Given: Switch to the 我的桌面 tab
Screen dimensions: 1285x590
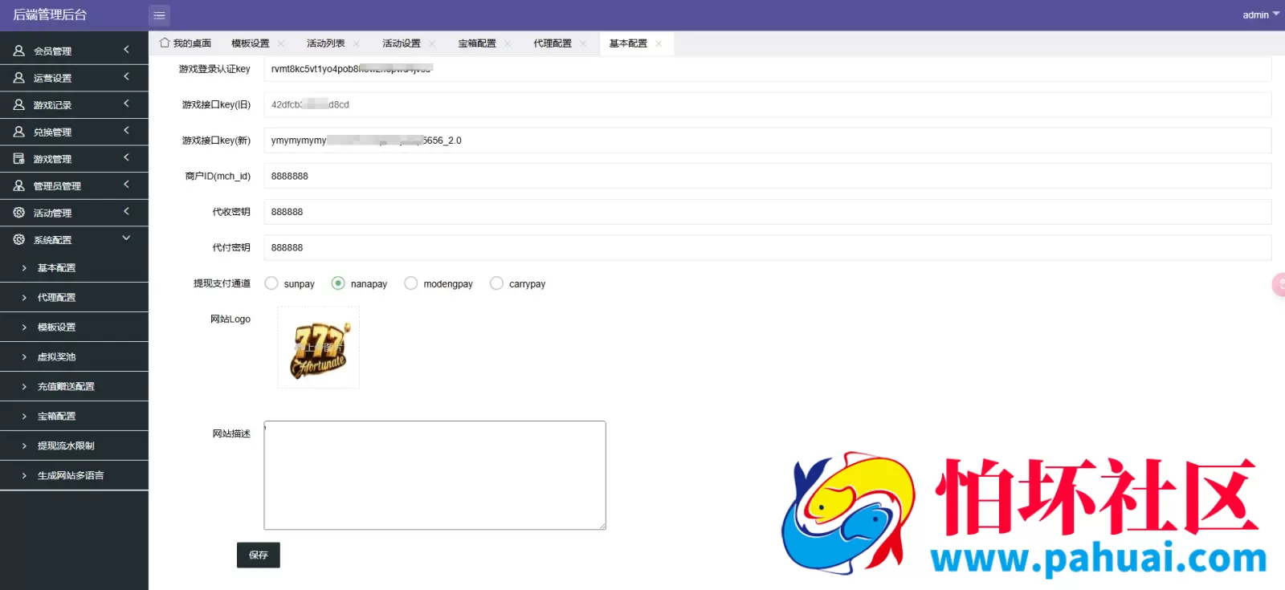Looking at the screenshot, I should tap(186, 43).
